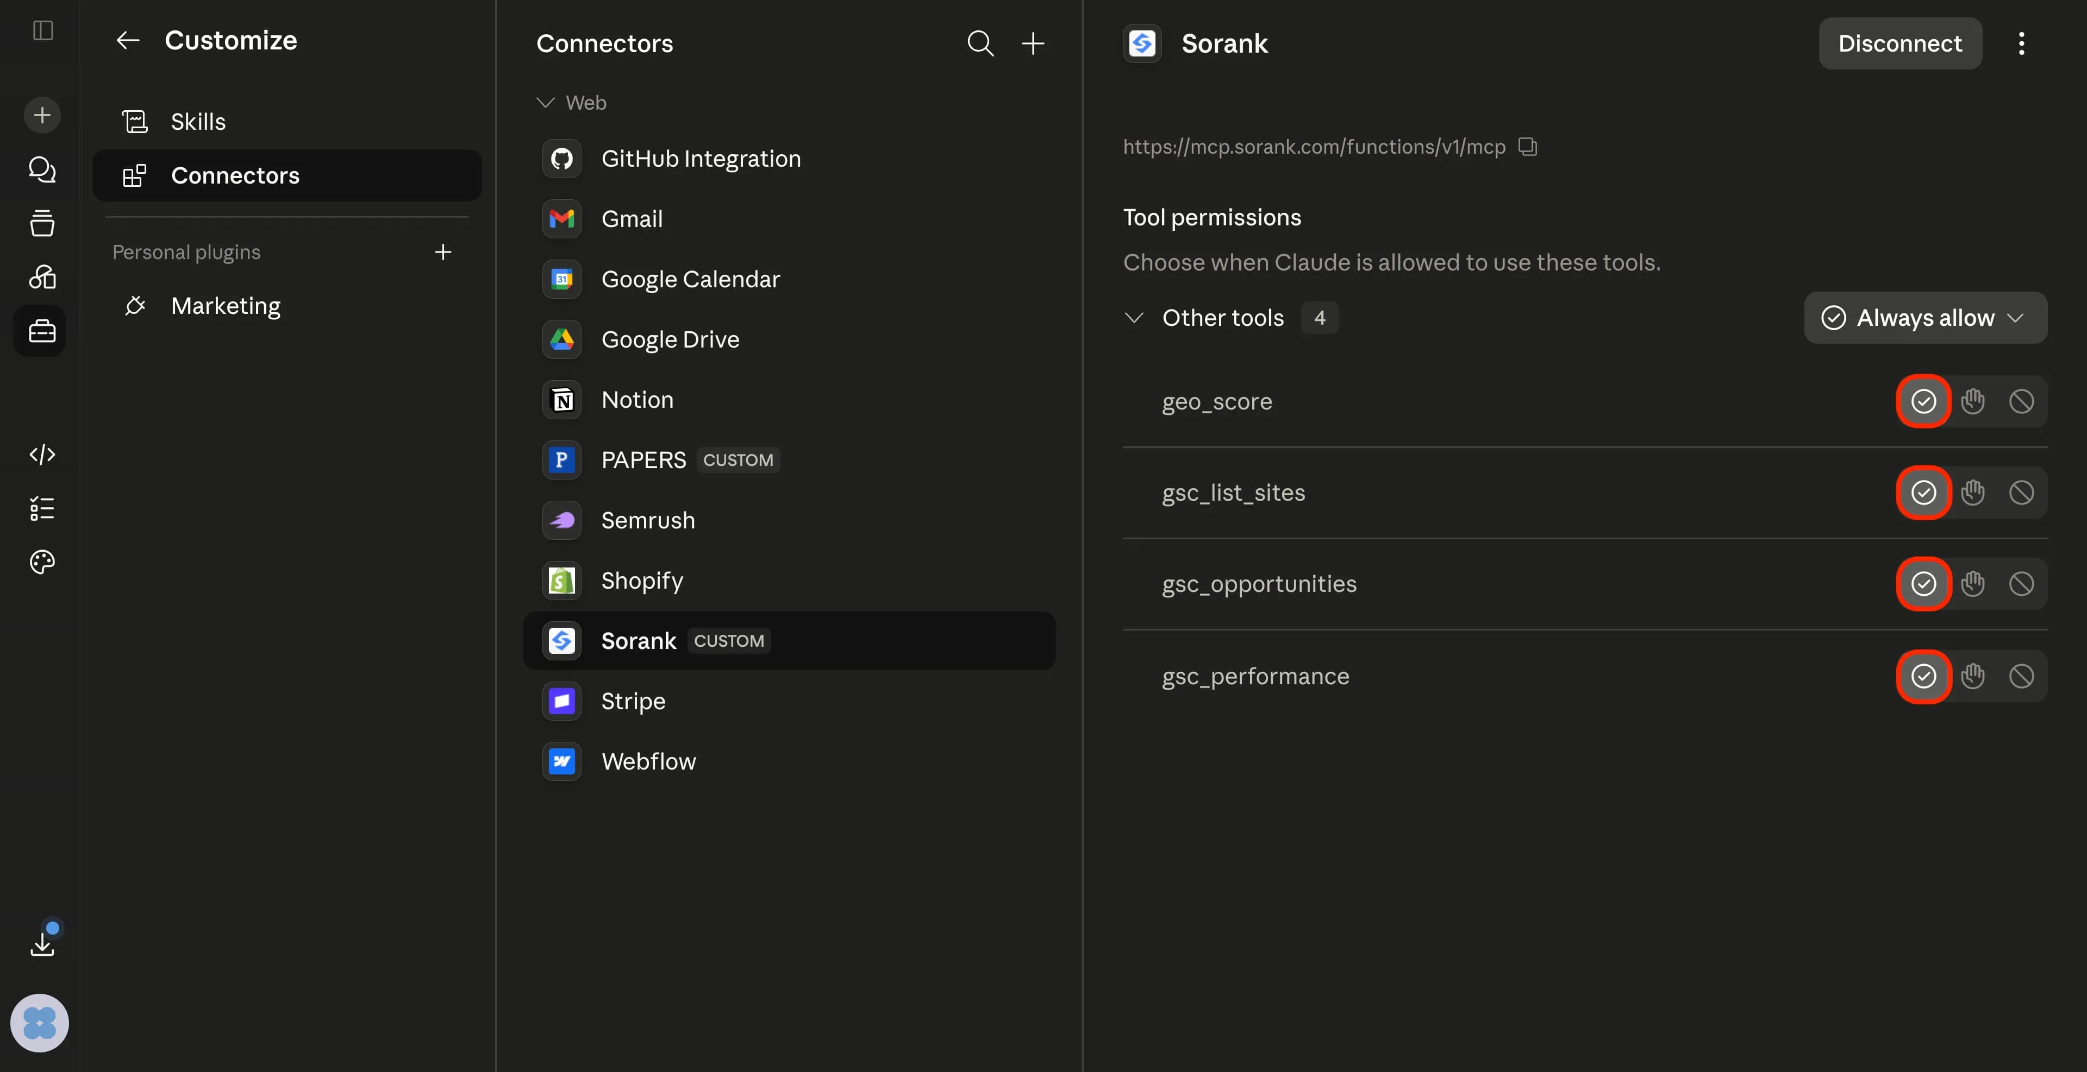Screen dimensions: 2087x1072
Task: Open the Always allow dropdown
Action: pos(1926,318)
